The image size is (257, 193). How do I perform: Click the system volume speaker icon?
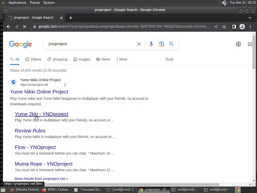click(x=224, y=3)
